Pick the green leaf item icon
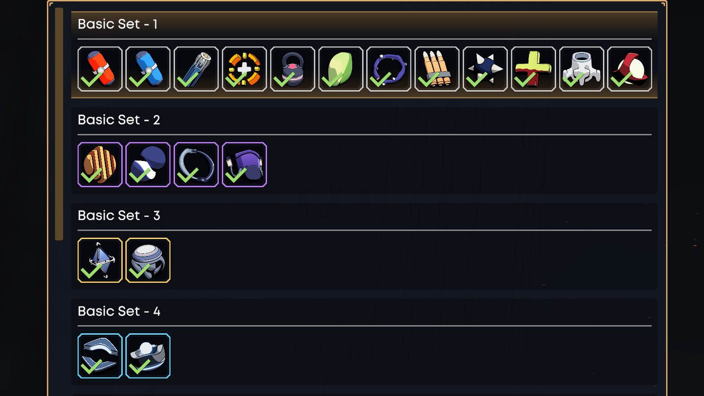 pyautogui.click(x=341, y=69)
